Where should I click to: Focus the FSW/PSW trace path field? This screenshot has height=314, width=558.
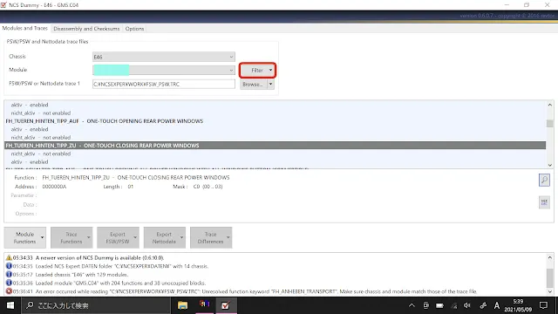[164, 84]
